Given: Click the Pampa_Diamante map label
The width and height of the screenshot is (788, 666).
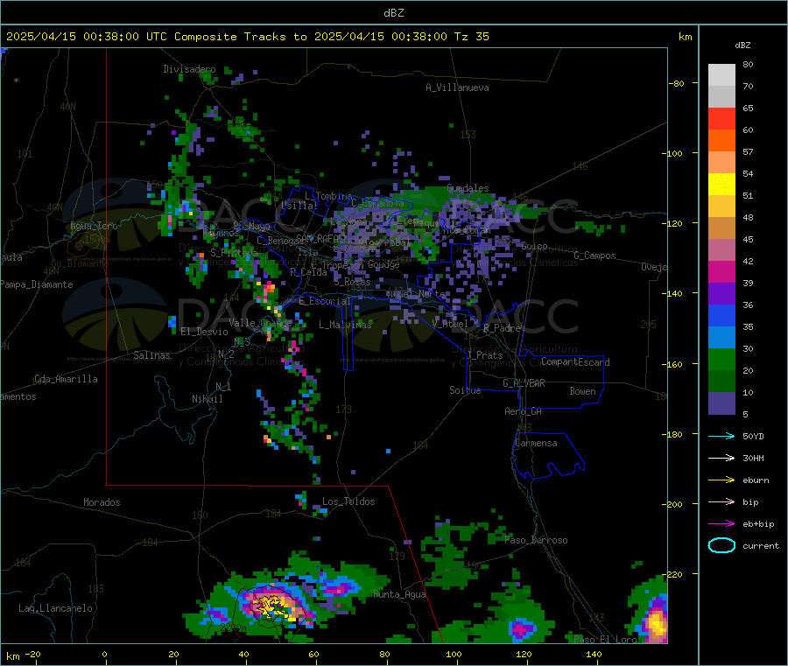Looking at the screenshot, I should pyautogui.click(x=37, y=284).
